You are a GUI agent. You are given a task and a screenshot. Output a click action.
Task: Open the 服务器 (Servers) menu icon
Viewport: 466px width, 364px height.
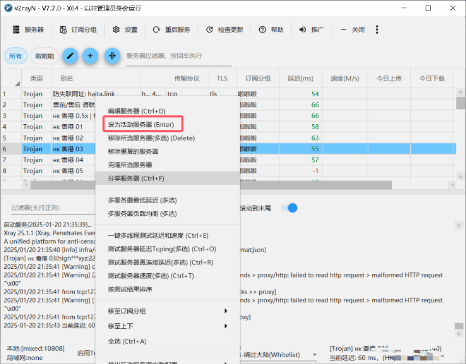16,29
